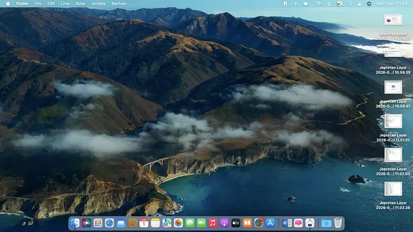Screen dimensions: 413x232
Task: Click the input source flag icon
Action: coord(340,4)
